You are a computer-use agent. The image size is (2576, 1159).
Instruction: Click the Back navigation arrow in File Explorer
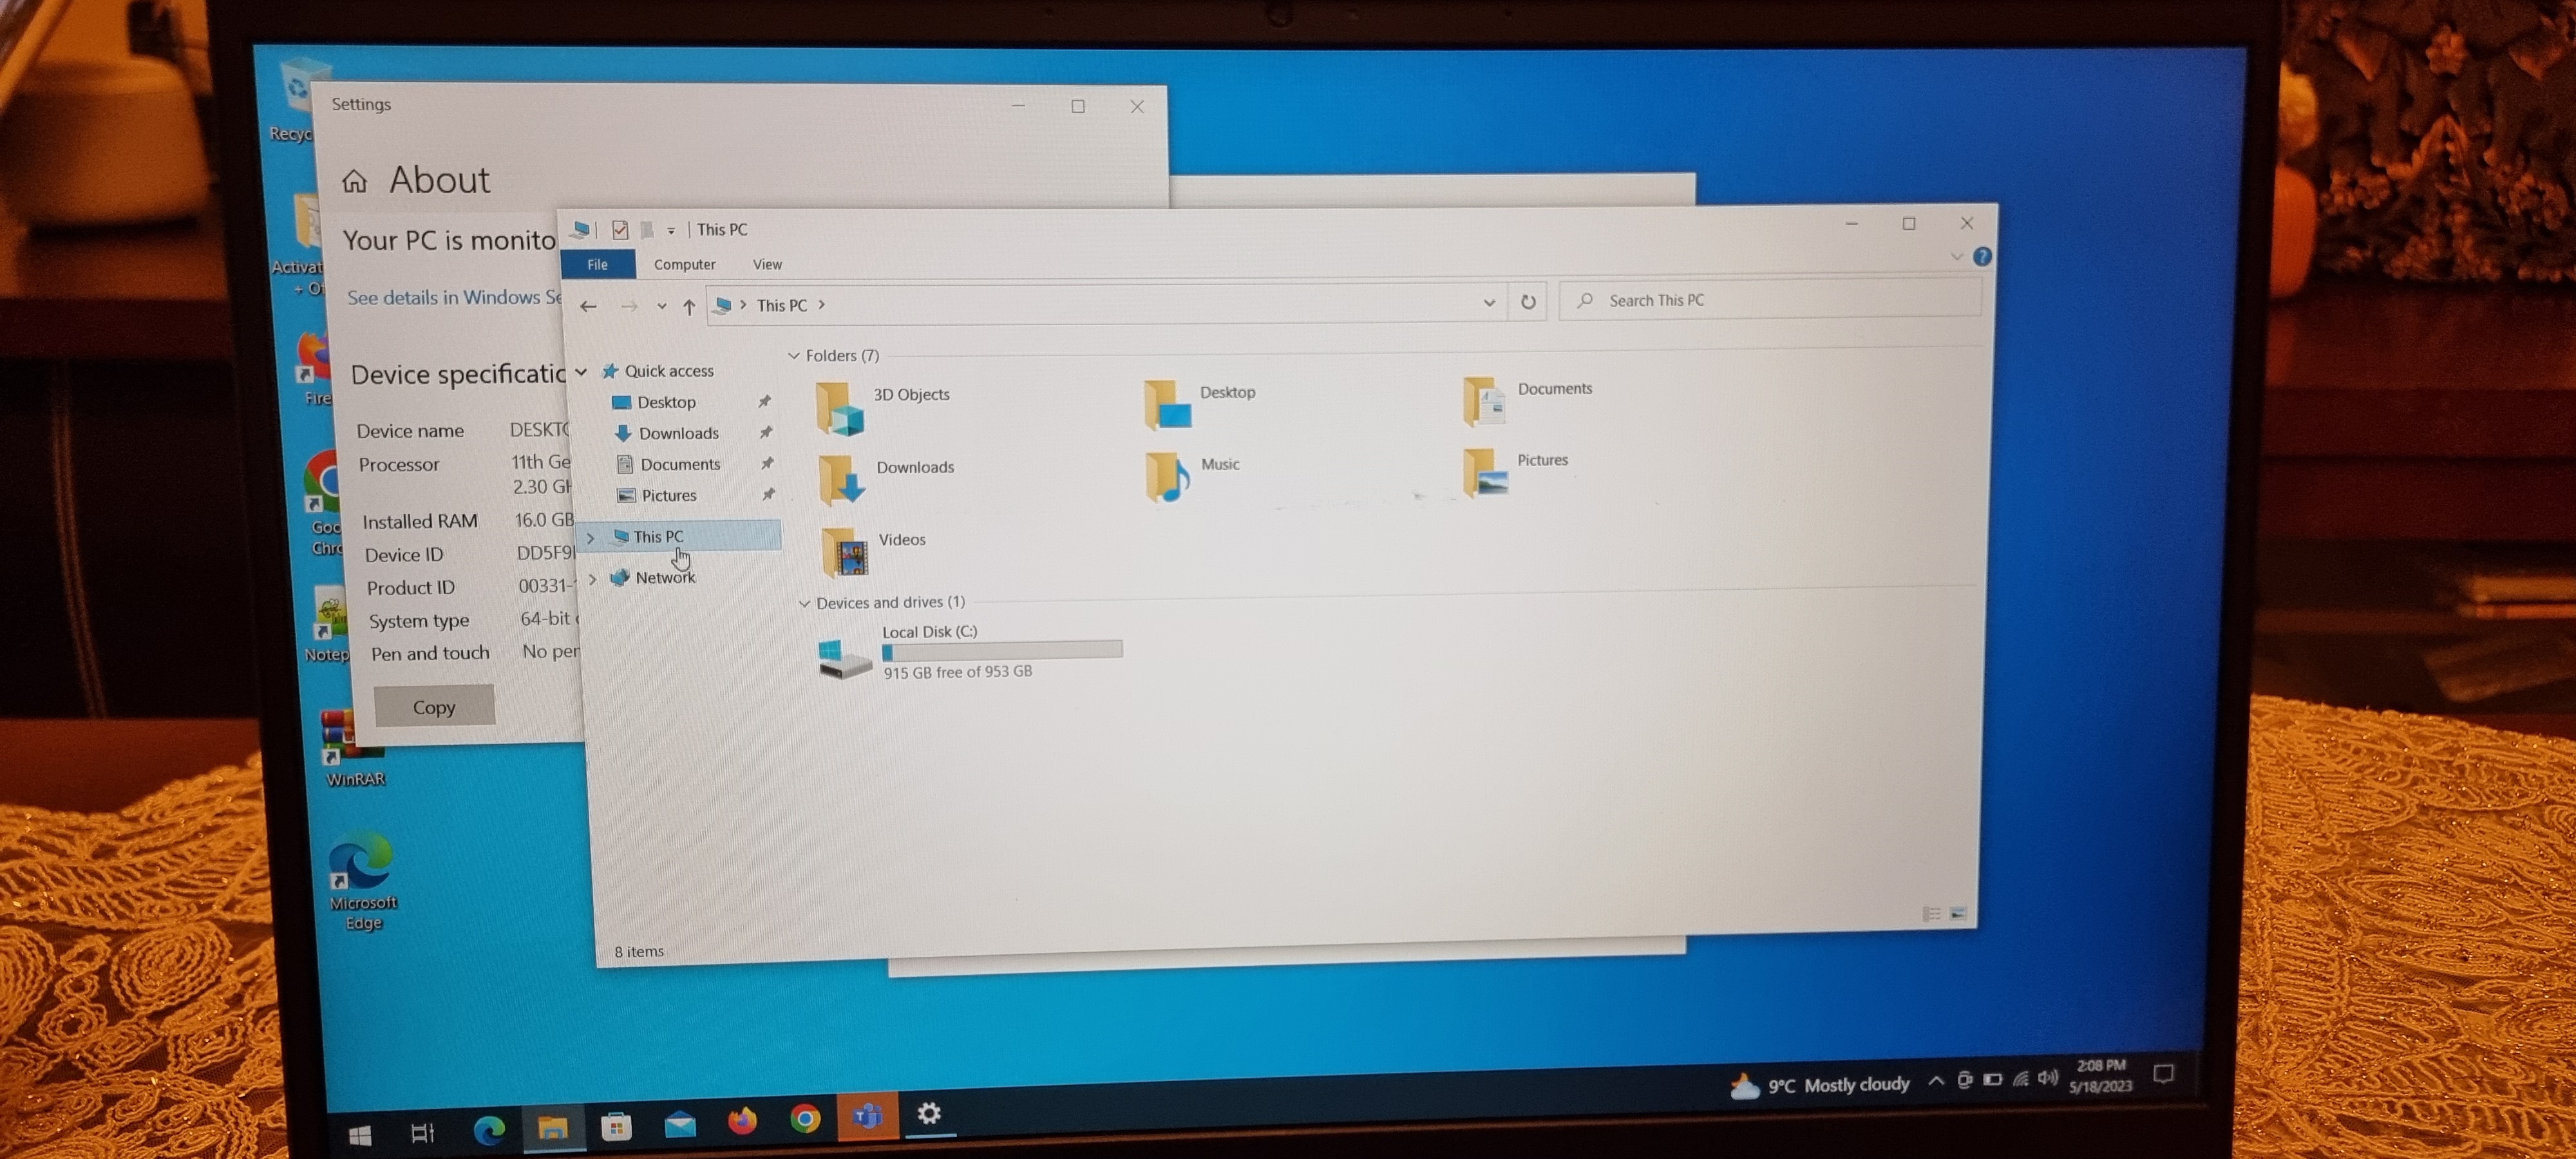(588, 306)
